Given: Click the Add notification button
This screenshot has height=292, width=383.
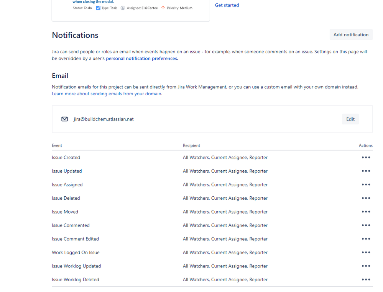Looking at the screenshot, I should [351, 34].
